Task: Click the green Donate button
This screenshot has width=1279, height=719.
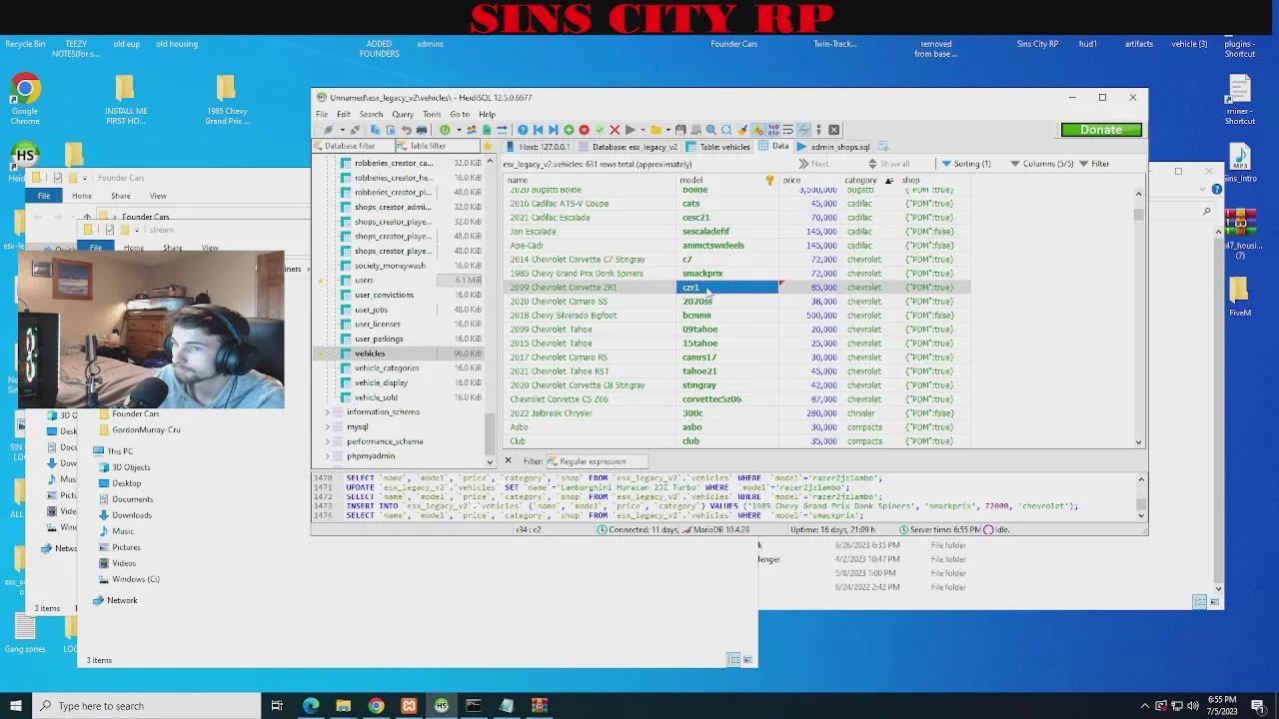Action: (x=1101, y=130)
